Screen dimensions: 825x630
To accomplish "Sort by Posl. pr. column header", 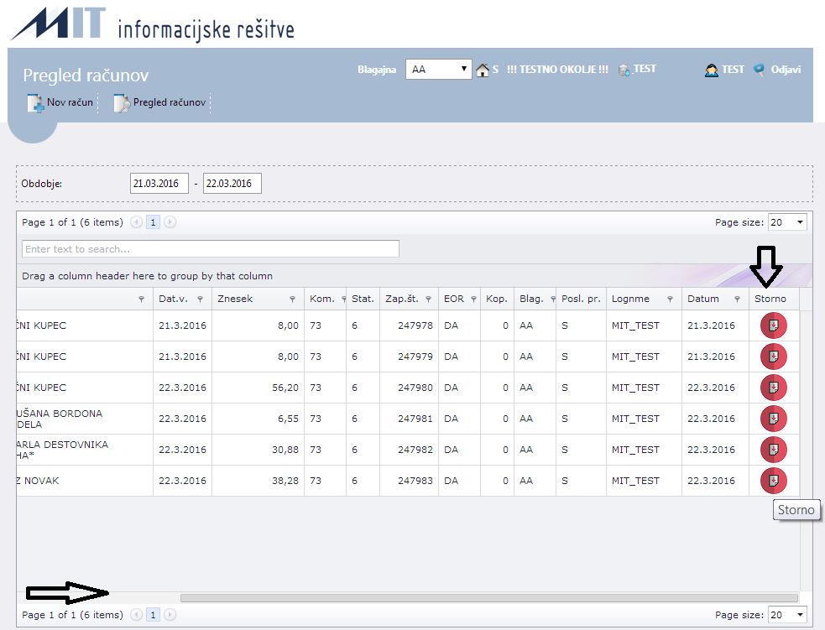I will [x=581, y=299].
